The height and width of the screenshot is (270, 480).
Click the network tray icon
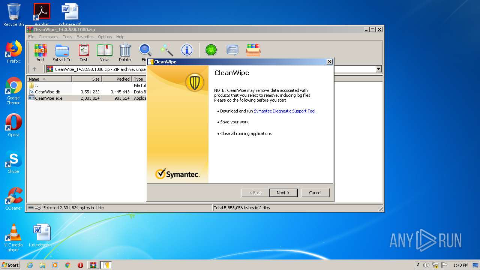pyautogui.click(x=435, y=265)
